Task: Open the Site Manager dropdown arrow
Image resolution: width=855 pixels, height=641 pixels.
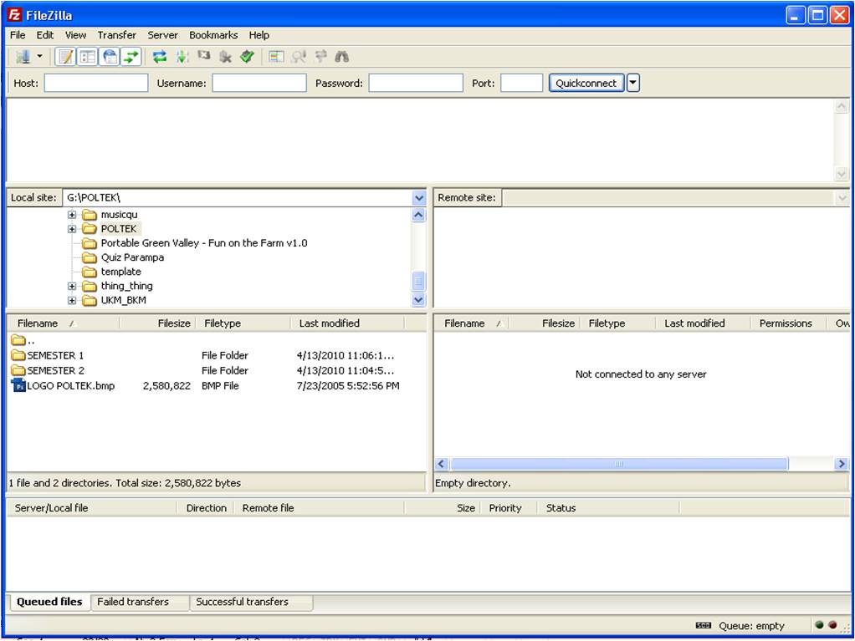Action: [x=39, y=57]
